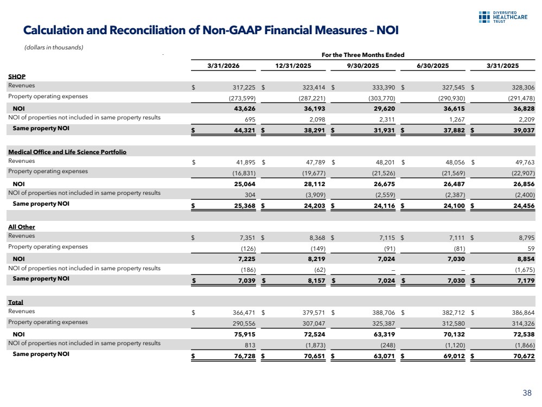Select the 3/31/2026 column header
Viewport: 542px width, 407px height.
tap(224, 66)
